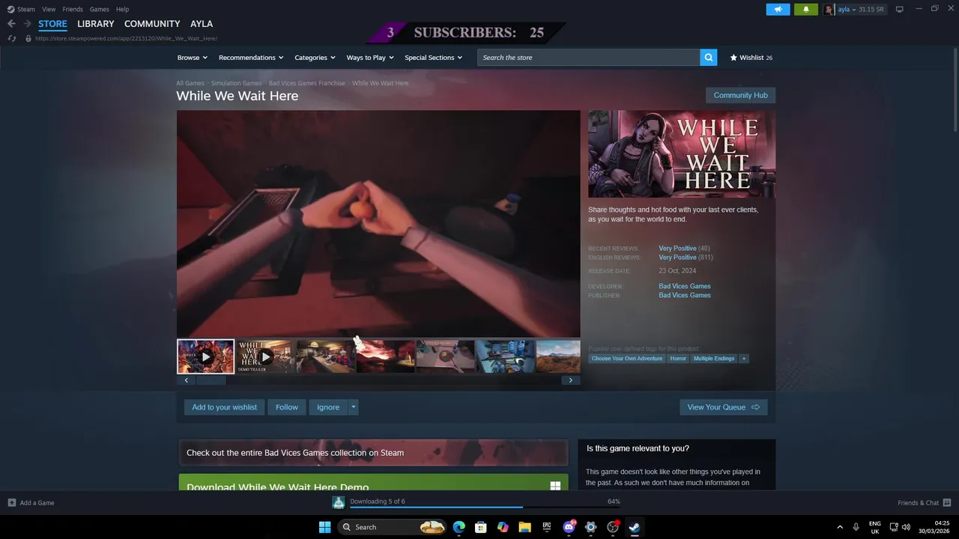Click the padlock icon beside the URL

click(28, 38)
